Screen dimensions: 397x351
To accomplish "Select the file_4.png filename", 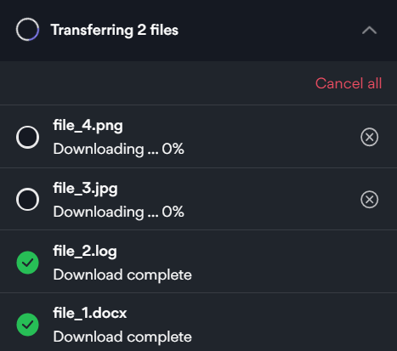I will click(x=88, y=126).
